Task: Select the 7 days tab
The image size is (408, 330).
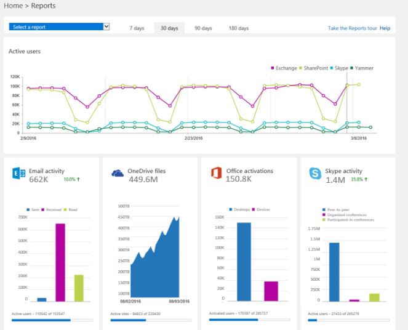Action: point(137,28)
